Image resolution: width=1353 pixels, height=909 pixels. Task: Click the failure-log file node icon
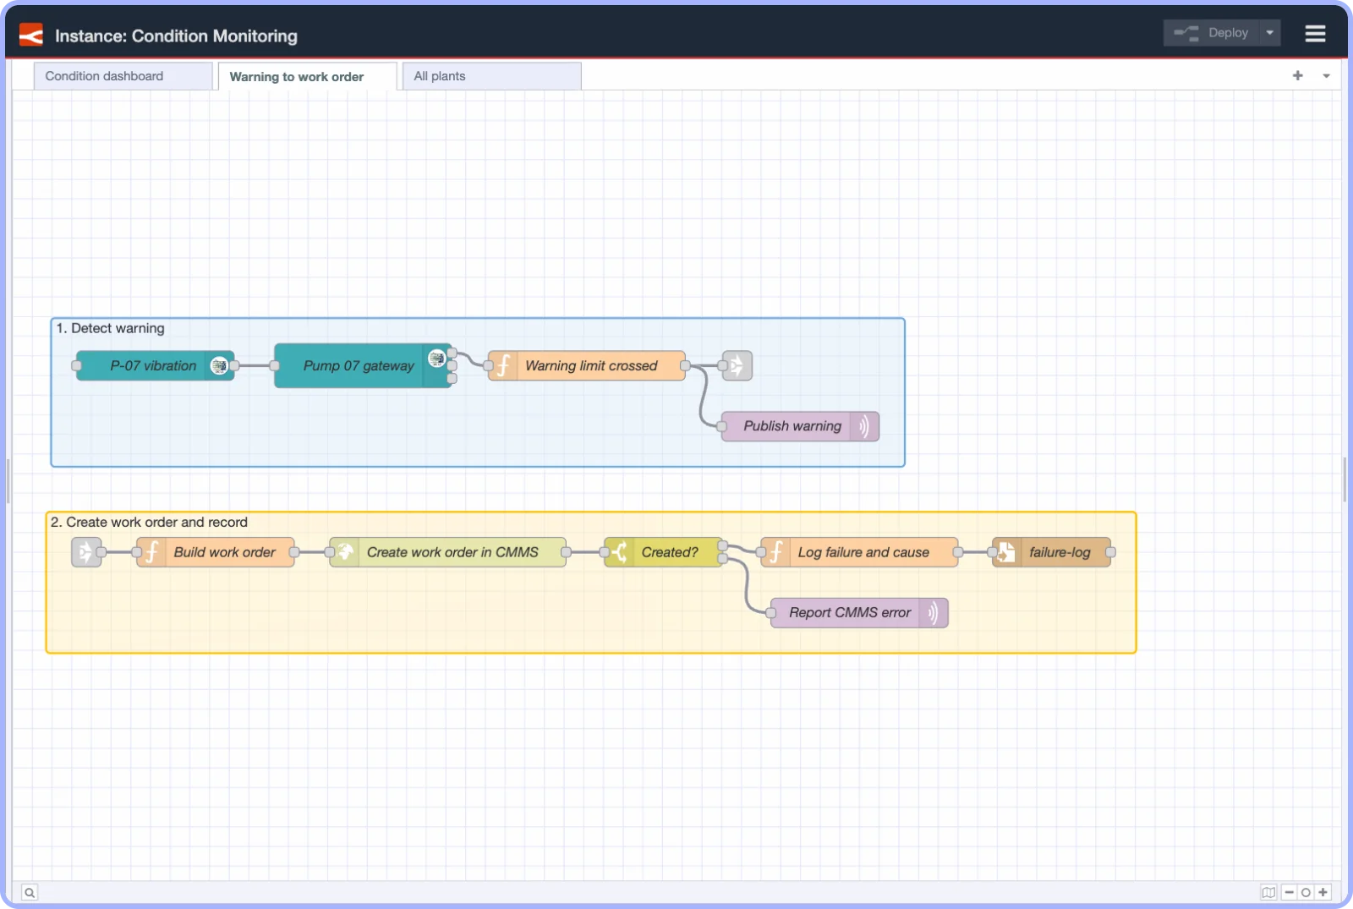pos(1007,552)
